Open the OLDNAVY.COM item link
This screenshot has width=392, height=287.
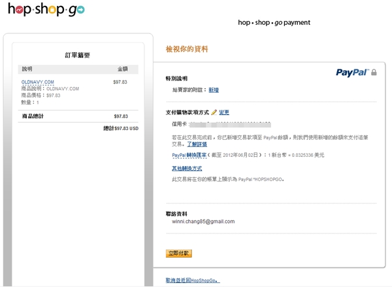point(37,82)
